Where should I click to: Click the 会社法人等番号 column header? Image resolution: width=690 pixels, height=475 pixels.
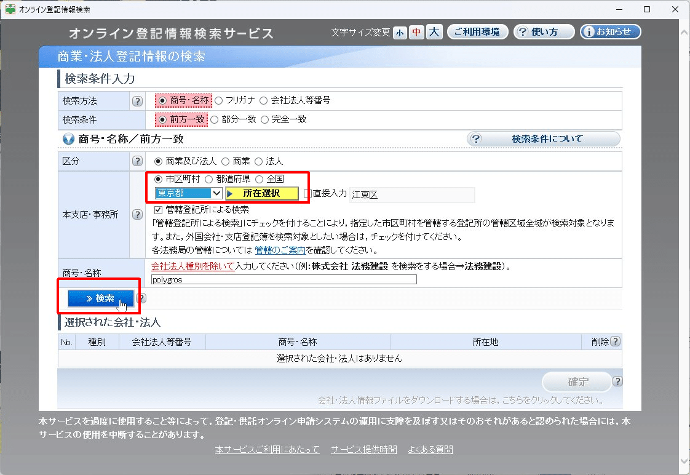click(x=162, y=342)
